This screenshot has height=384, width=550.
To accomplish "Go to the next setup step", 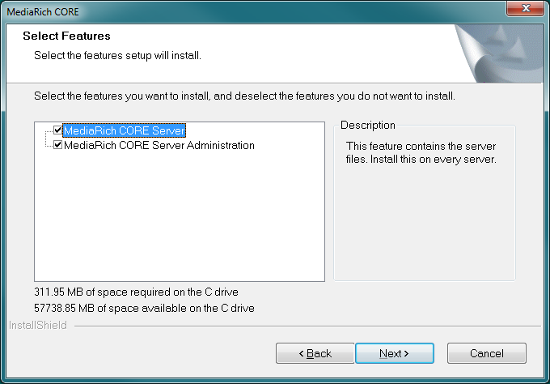I will click(x=395, y=353).
